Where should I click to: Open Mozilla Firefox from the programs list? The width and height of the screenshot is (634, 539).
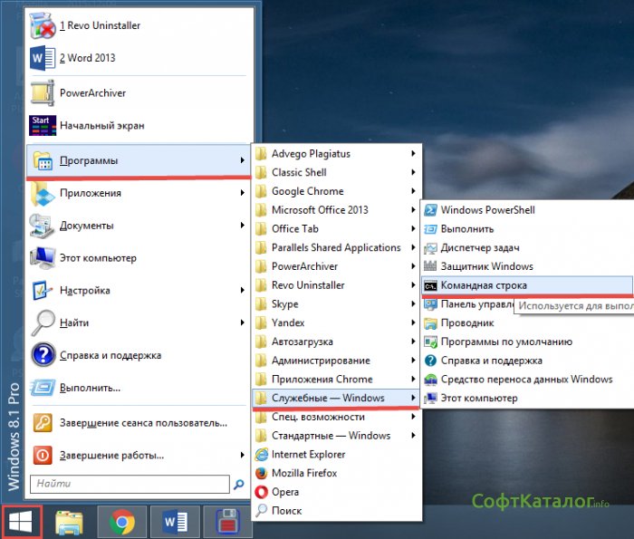[304, 473]
